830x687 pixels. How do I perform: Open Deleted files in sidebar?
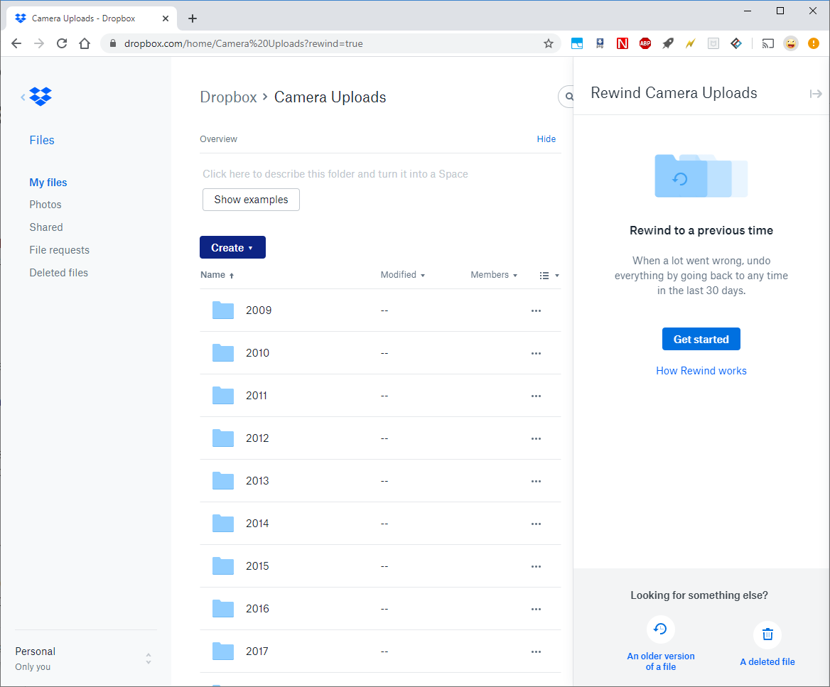pyautogui.click(x=59, y=273)
